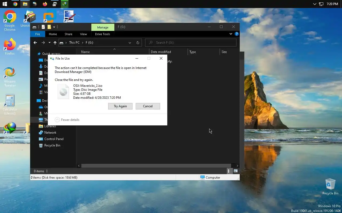Viewport: 342px width, 213px height.
Task: Open the customize quick access toolbar dropdown
Action: coord(54,27)
